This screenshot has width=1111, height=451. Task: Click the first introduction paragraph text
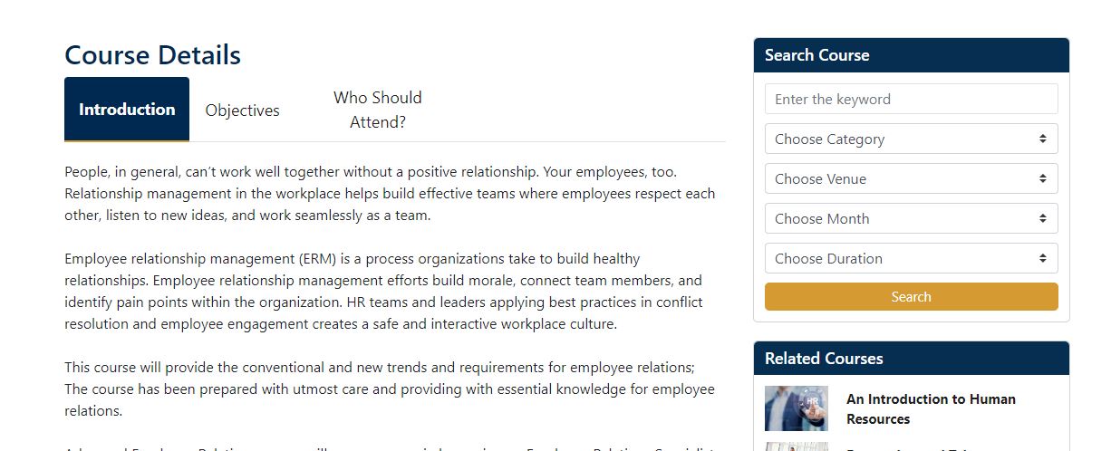tap(390, 194)
